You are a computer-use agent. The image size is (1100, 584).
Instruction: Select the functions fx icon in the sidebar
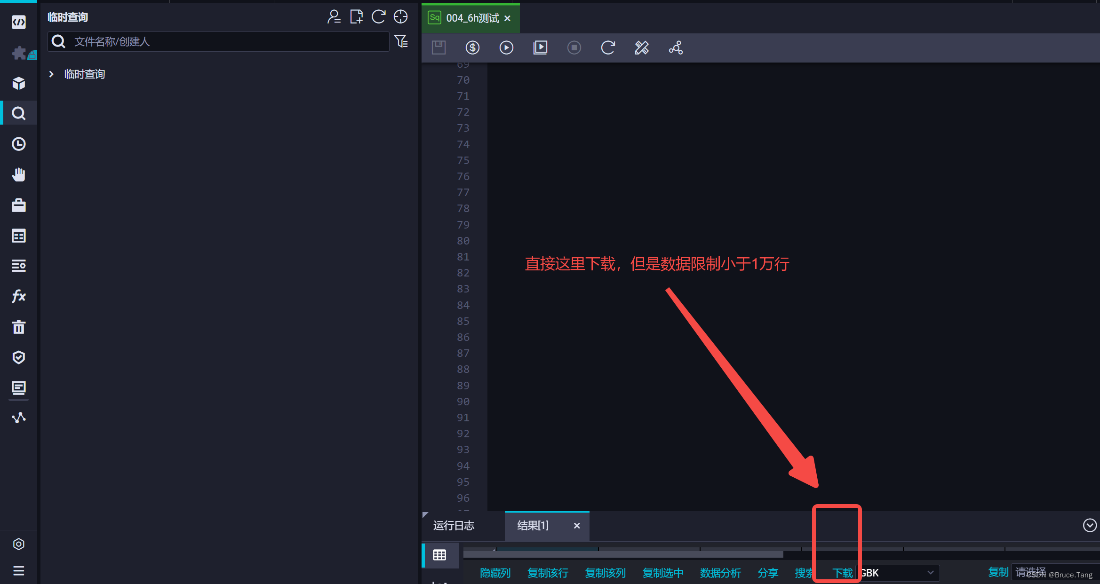point(18,296)
